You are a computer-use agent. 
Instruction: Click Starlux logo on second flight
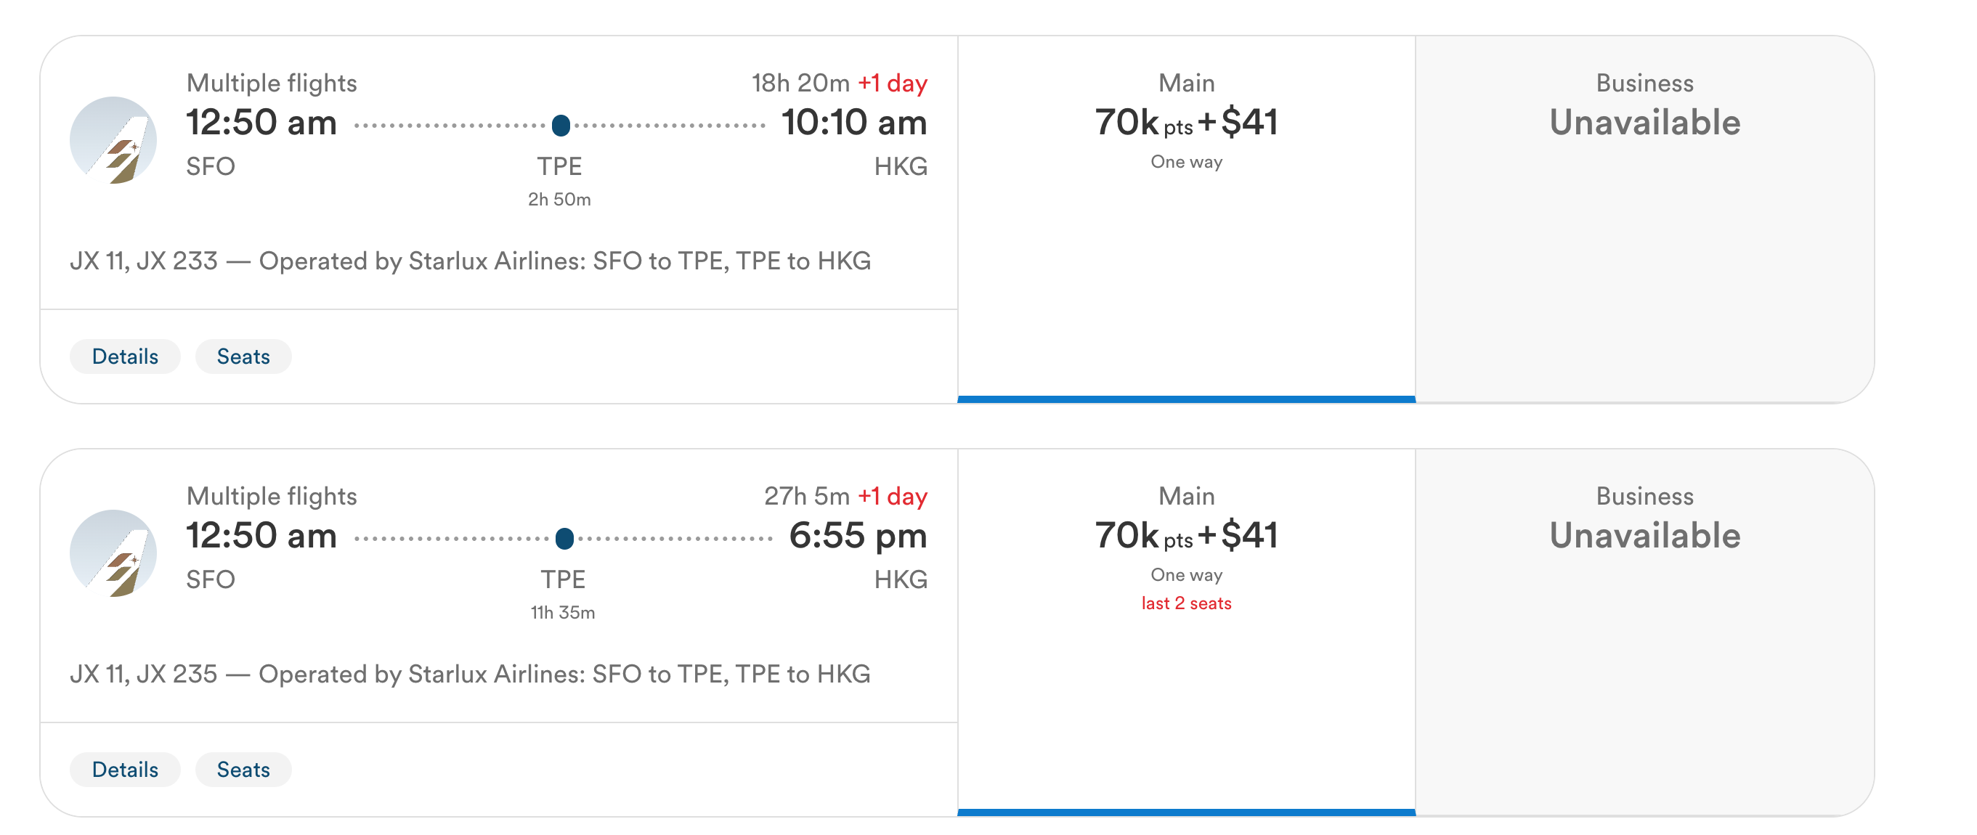point(113,553)
